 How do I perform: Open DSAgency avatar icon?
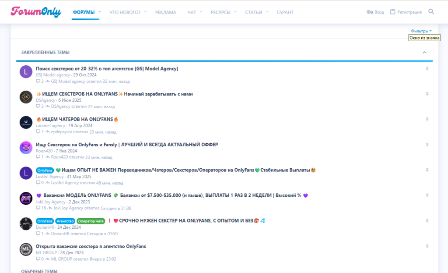[26, 97]
